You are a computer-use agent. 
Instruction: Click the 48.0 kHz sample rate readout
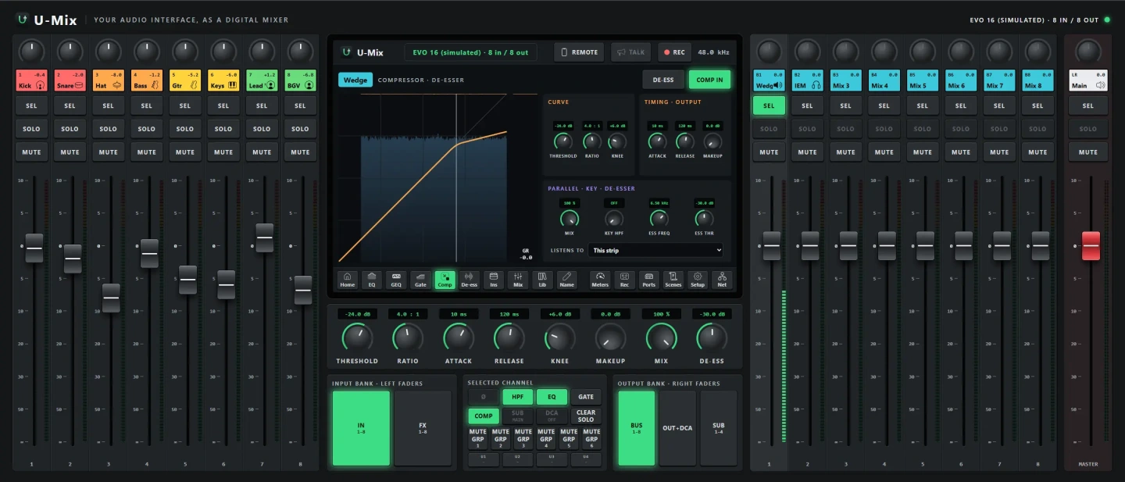click(x=713, y=52)
